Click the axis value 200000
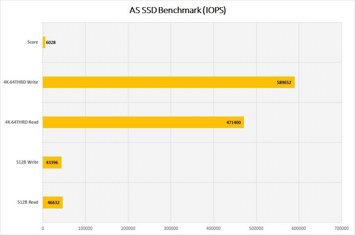355x235 pixels. 128,228
